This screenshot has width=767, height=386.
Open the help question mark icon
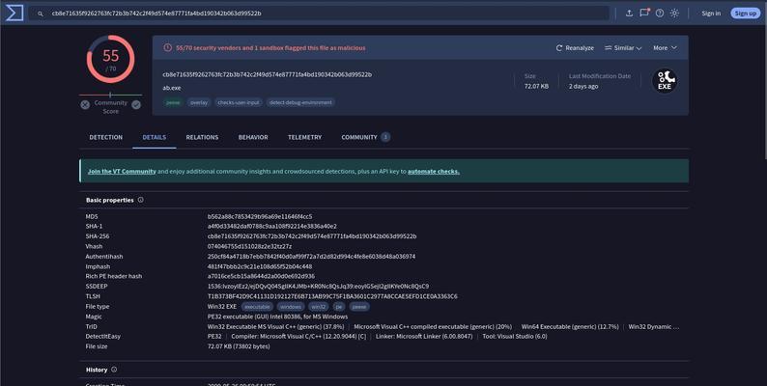tap(660, 14)
